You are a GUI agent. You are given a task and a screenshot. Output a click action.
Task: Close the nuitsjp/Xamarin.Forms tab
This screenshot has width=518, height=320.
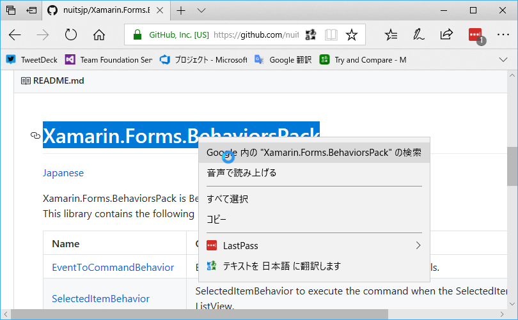point(160,11)
